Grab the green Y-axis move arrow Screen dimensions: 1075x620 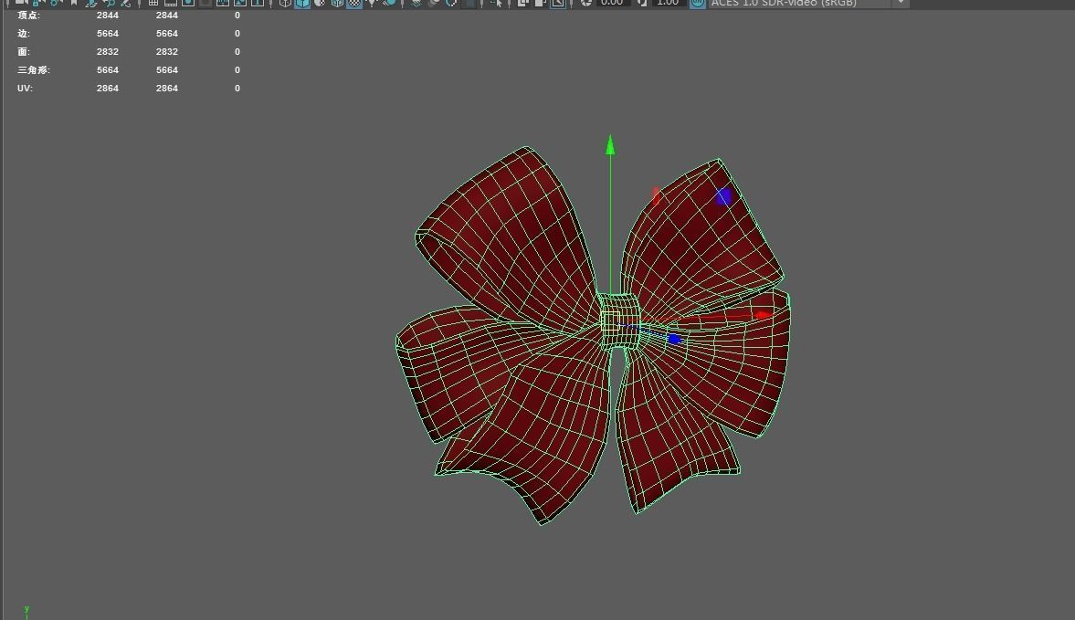coord(610,144)
